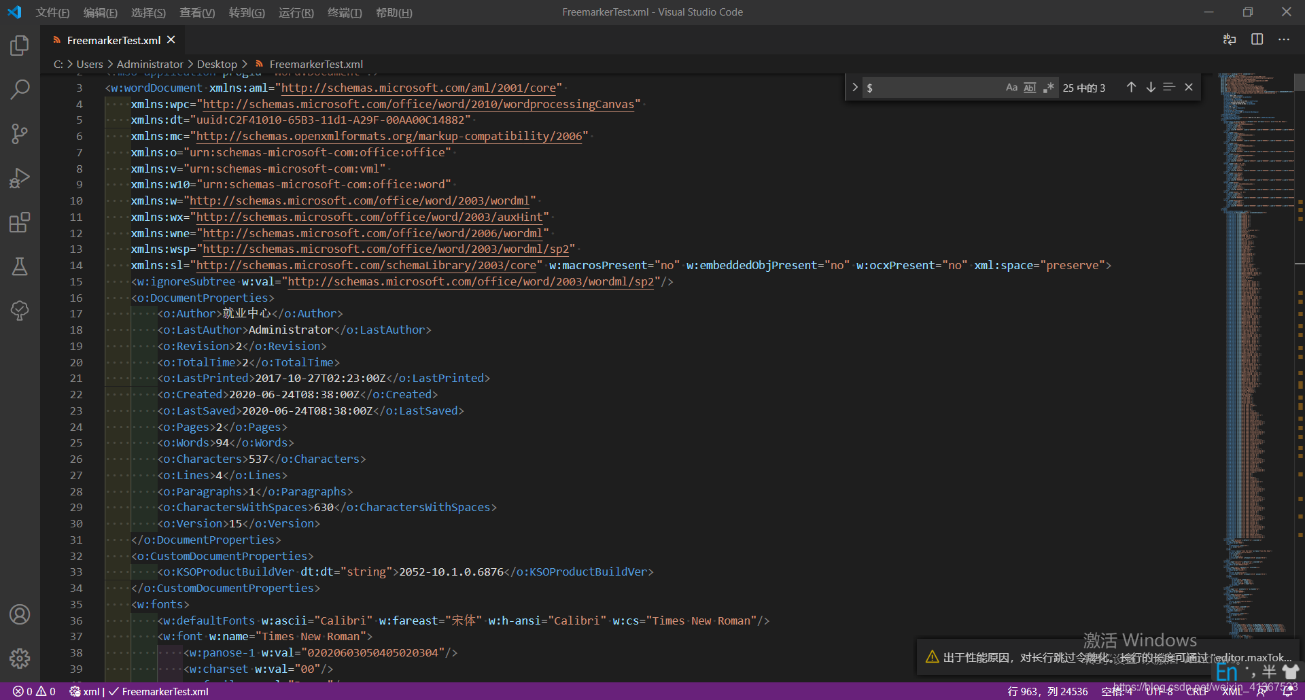
Task: Expand the replace field chevron in find widget
Action: (x=854, y=87)
